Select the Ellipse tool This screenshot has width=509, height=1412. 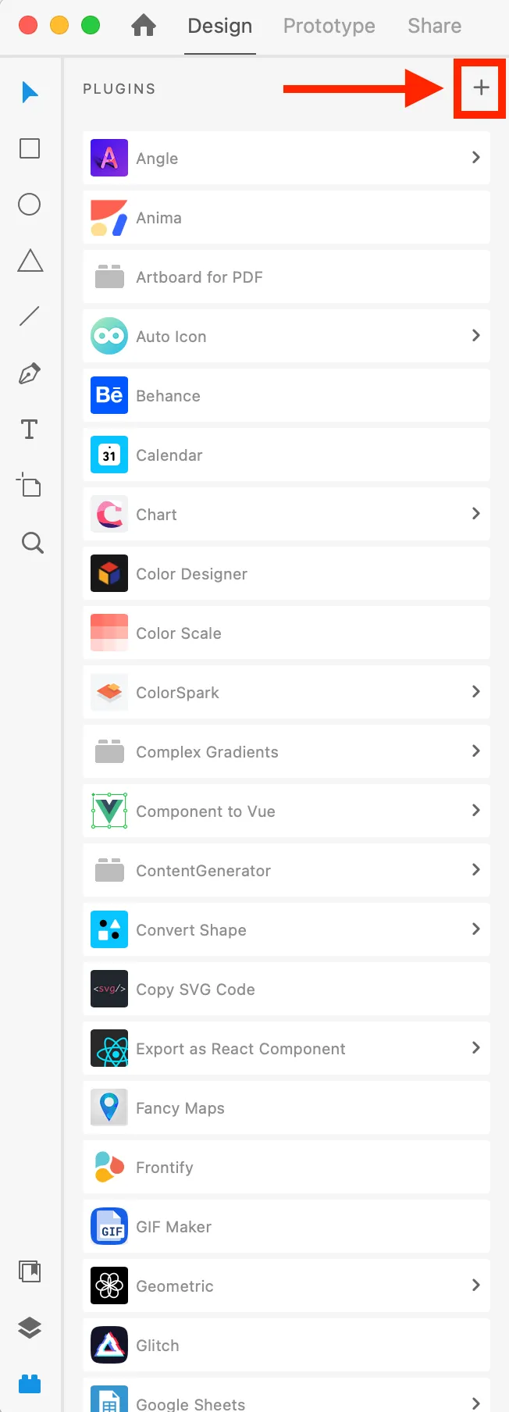pos(30,205)
